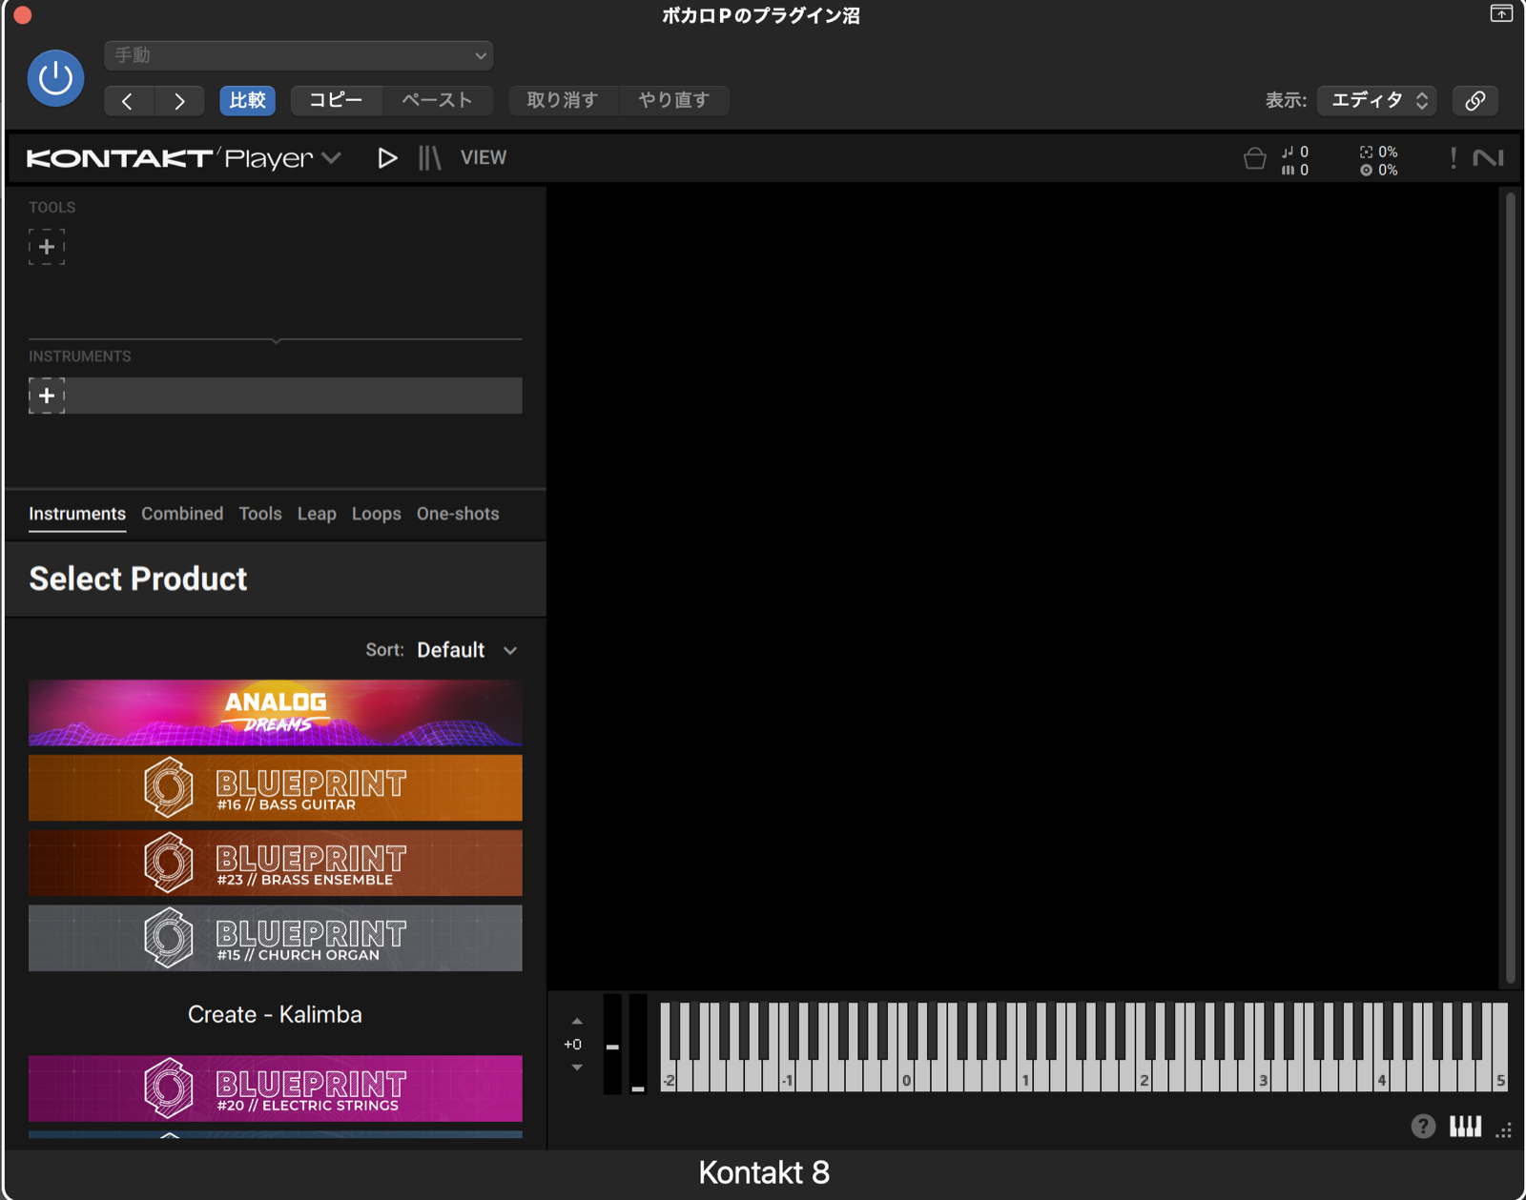1526x1200 pixels.
Task: Switch to the Tools tab
Action: click(x=260, y=514)
